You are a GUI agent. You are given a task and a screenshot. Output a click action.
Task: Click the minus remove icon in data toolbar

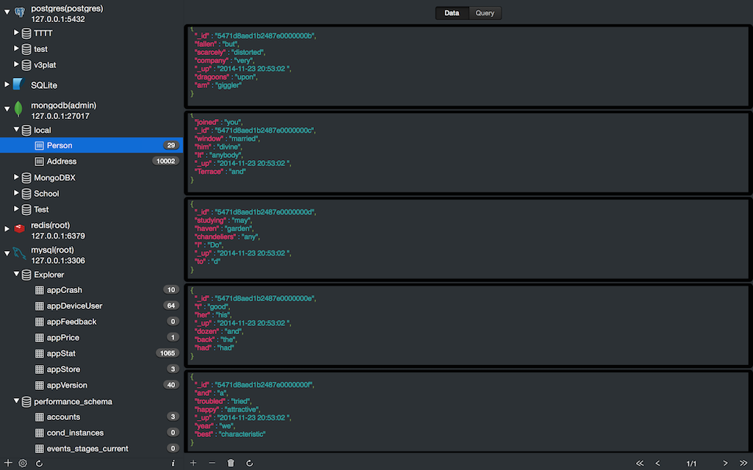pyautogui.click(x=213, y=463)
